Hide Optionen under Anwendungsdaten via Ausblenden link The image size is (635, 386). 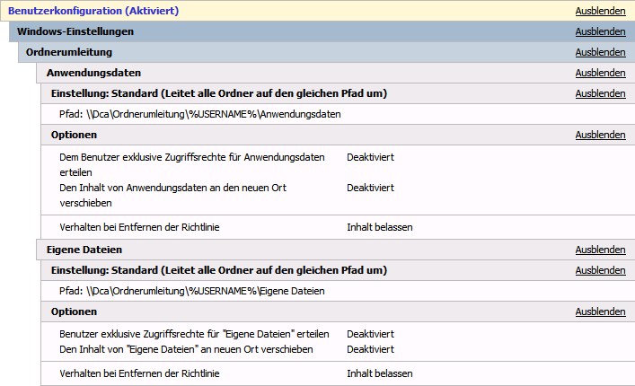[600, 136]
